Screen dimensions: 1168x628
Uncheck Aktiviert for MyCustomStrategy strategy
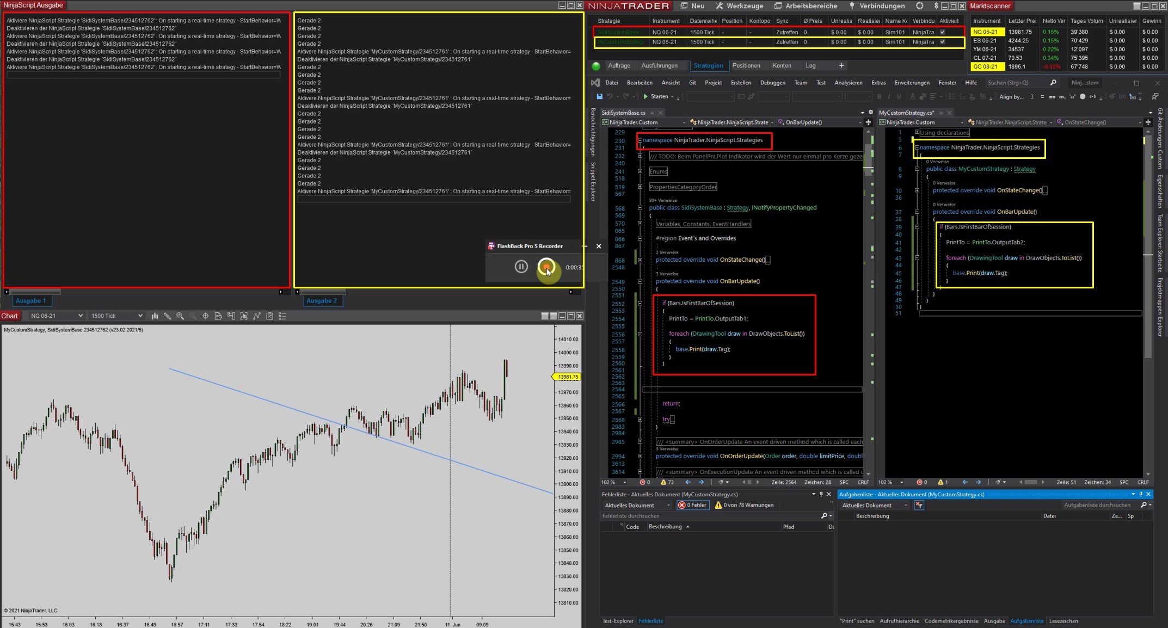(x=943, y=42)
